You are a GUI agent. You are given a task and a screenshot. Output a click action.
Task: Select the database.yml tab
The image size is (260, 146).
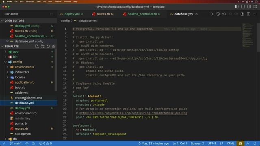(x=184, y=14)
